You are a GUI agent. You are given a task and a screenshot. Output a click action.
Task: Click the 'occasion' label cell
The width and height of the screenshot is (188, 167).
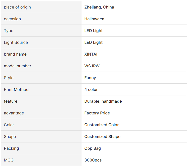[41, 19]
